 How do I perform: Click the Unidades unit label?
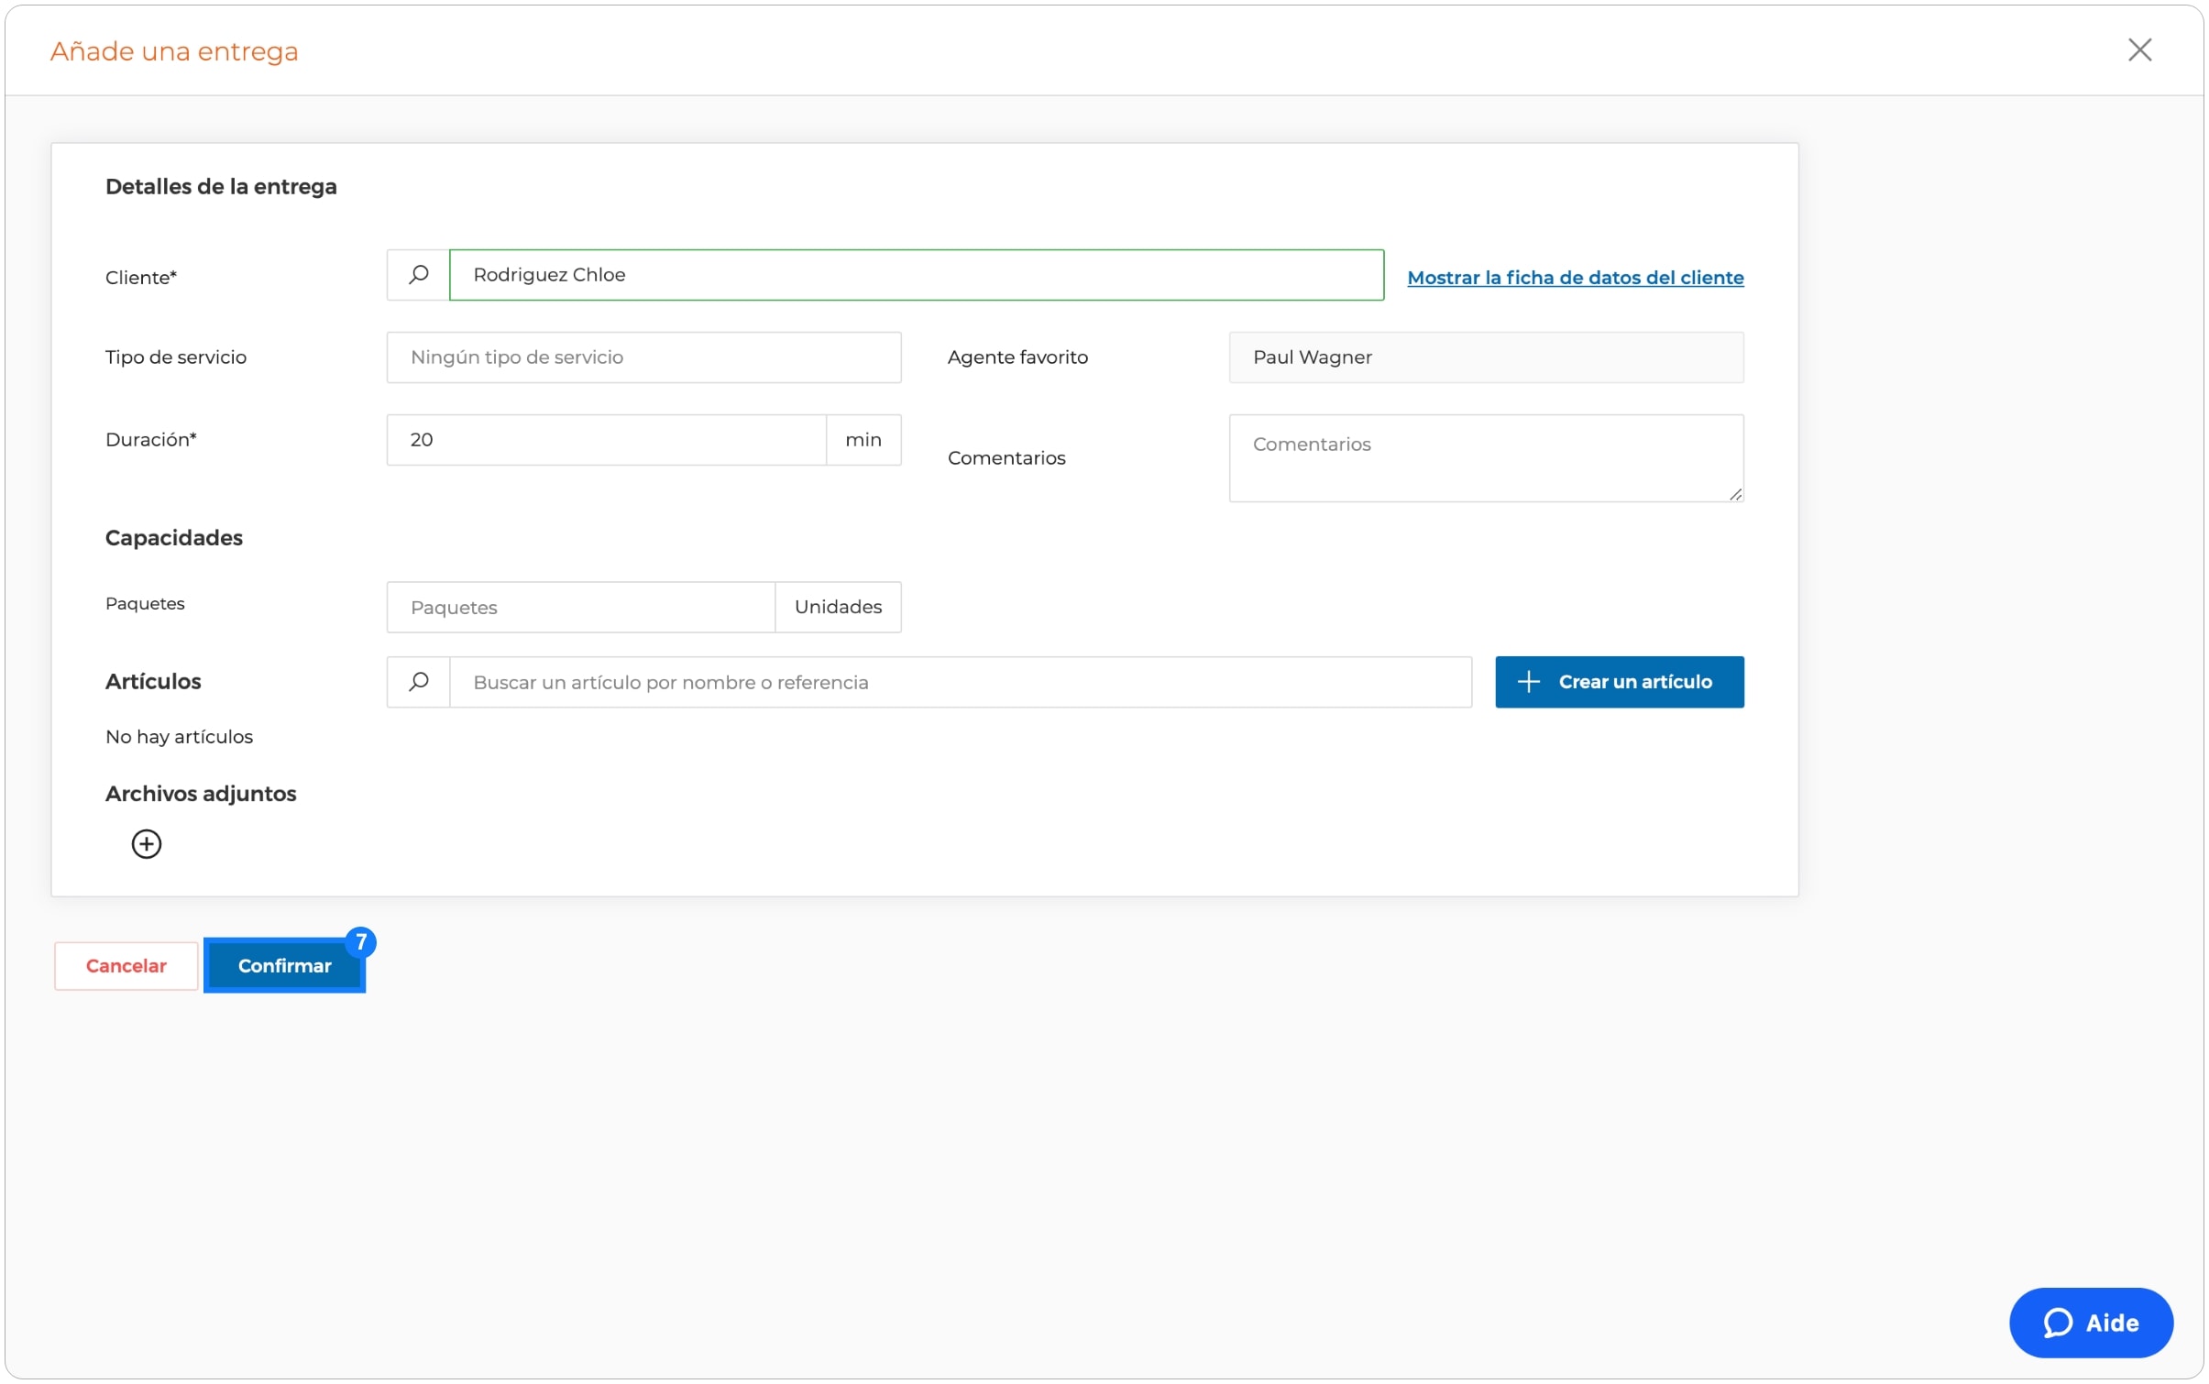click(x=838, y=607)
